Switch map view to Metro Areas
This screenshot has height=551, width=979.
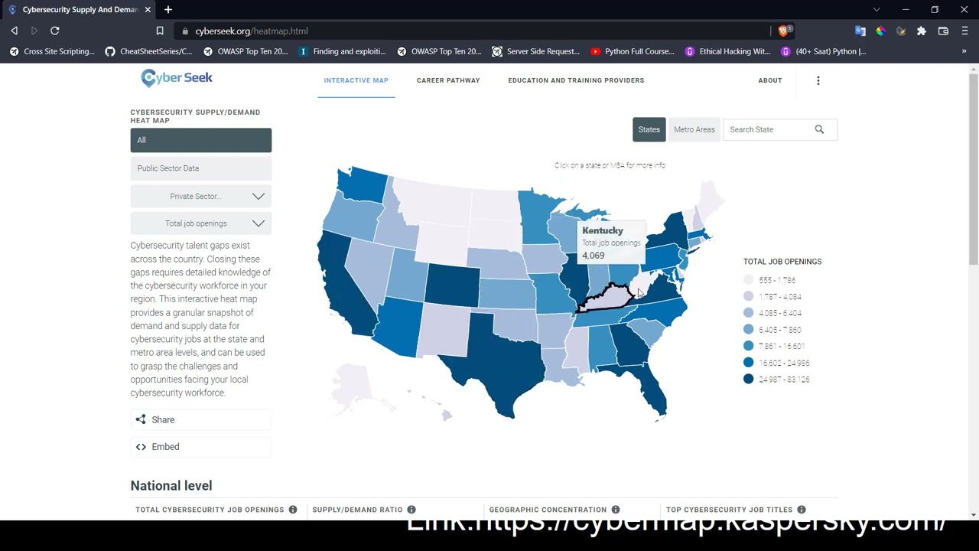[x=694, y=129]
